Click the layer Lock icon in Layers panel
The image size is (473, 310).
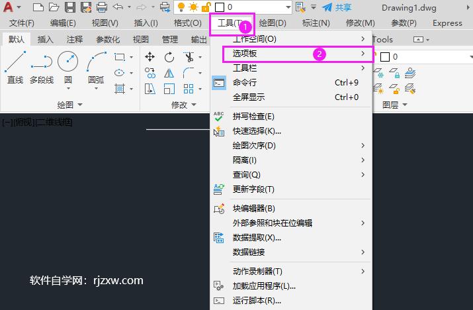[394, 73]
